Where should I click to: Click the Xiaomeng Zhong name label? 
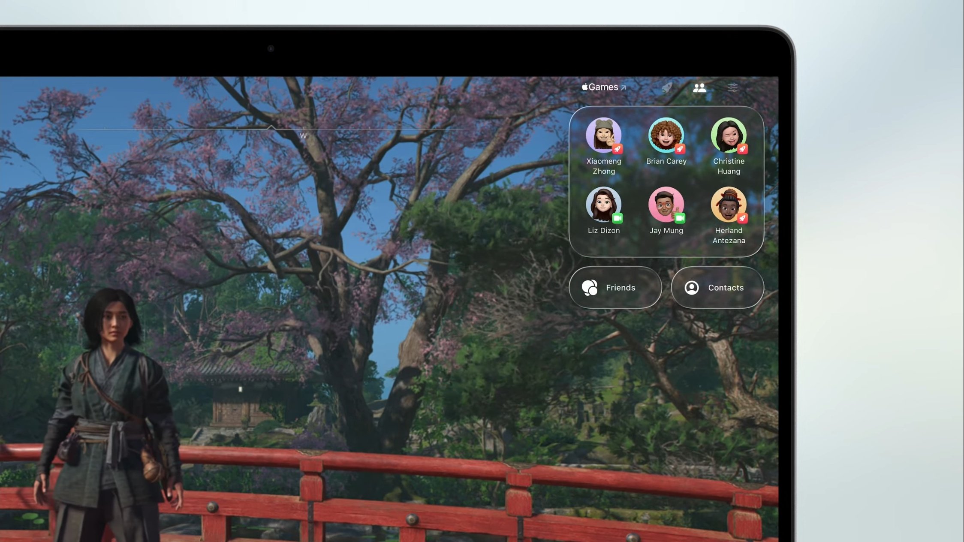point(603,166)
